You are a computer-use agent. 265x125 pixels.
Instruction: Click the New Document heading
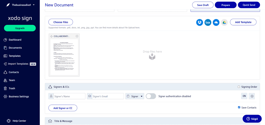pyautogui.click(x=59, y=5)
